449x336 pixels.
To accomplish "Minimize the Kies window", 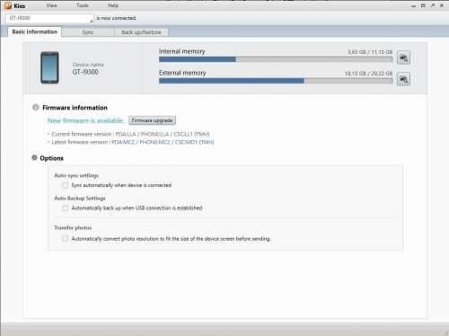I will [x=414, y=5].
